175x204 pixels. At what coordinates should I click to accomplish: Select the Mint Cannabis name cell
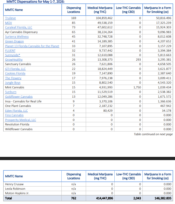[x=33, y=87]
